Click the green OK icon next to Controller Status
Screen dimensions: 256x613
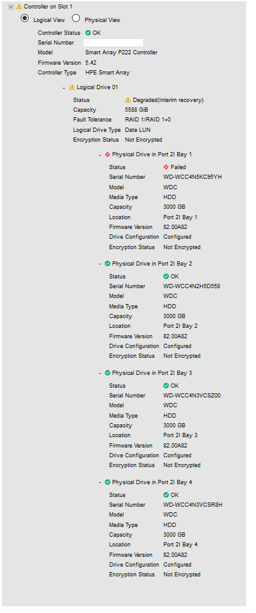tap(88, 33)
